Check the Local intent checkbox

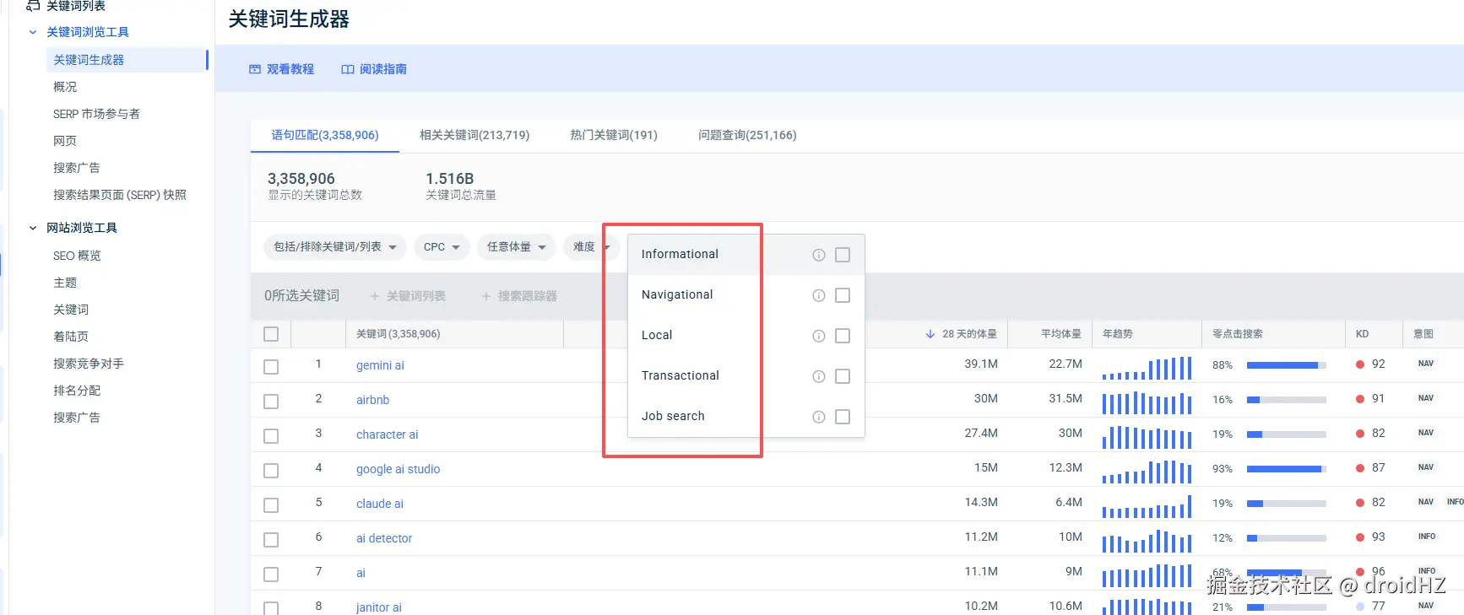tap(843, 336)
